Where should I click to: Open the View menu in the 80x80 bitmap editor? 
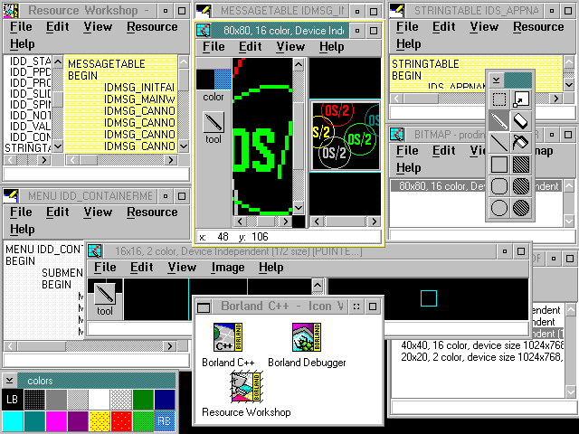[x=290, y=47]
